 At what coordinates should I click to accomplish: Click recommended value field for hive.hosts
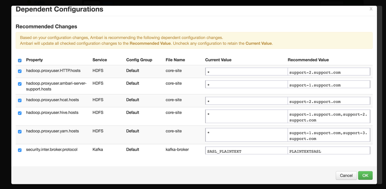click(x=329, y=117)
